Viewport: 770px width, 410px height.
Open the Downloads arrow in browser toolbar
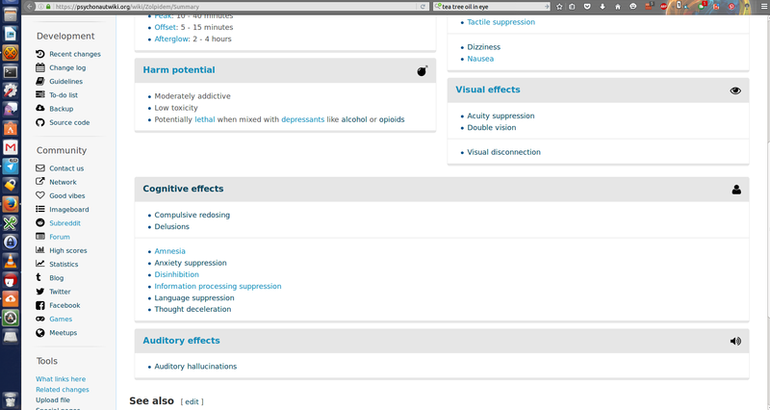(x=603, y=7)
